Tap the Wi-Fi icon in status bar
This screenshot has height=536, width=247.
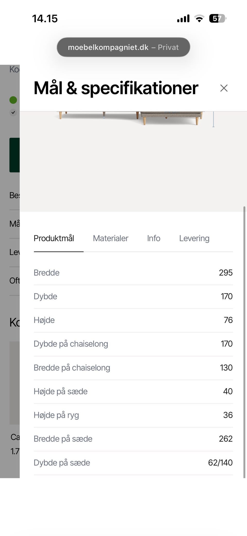pyautogui.click(x=199, y=19)
